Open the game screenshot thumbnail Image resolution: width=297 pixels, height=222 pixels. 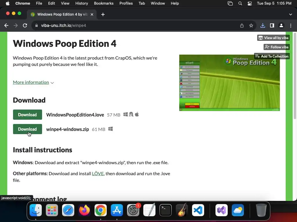(x=229, y=83)
